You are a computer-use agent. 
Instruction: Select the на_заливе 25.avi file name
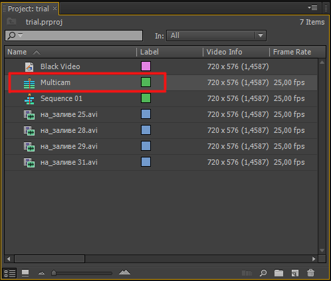click(69, 114)
